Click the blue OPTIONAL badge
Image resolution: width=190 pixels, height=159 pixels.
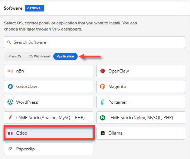tap(35, 8)
